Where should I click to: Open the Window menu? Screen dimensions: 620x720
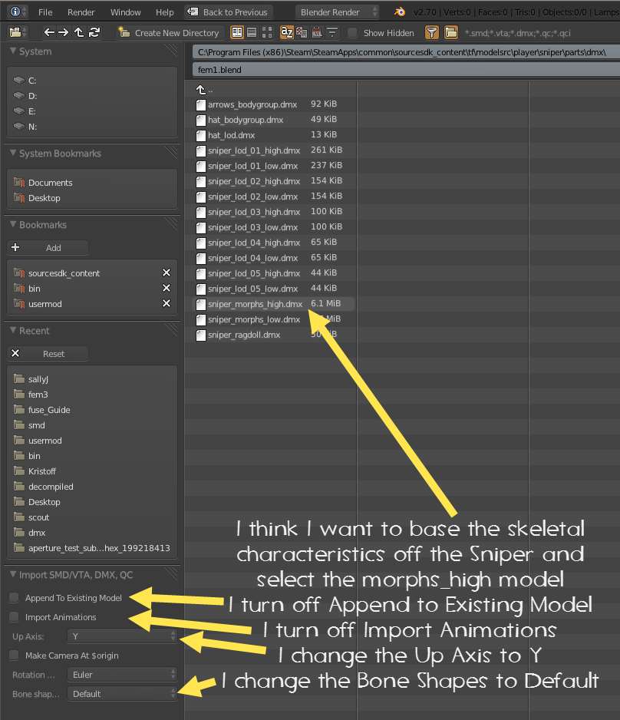coord(125,12)
